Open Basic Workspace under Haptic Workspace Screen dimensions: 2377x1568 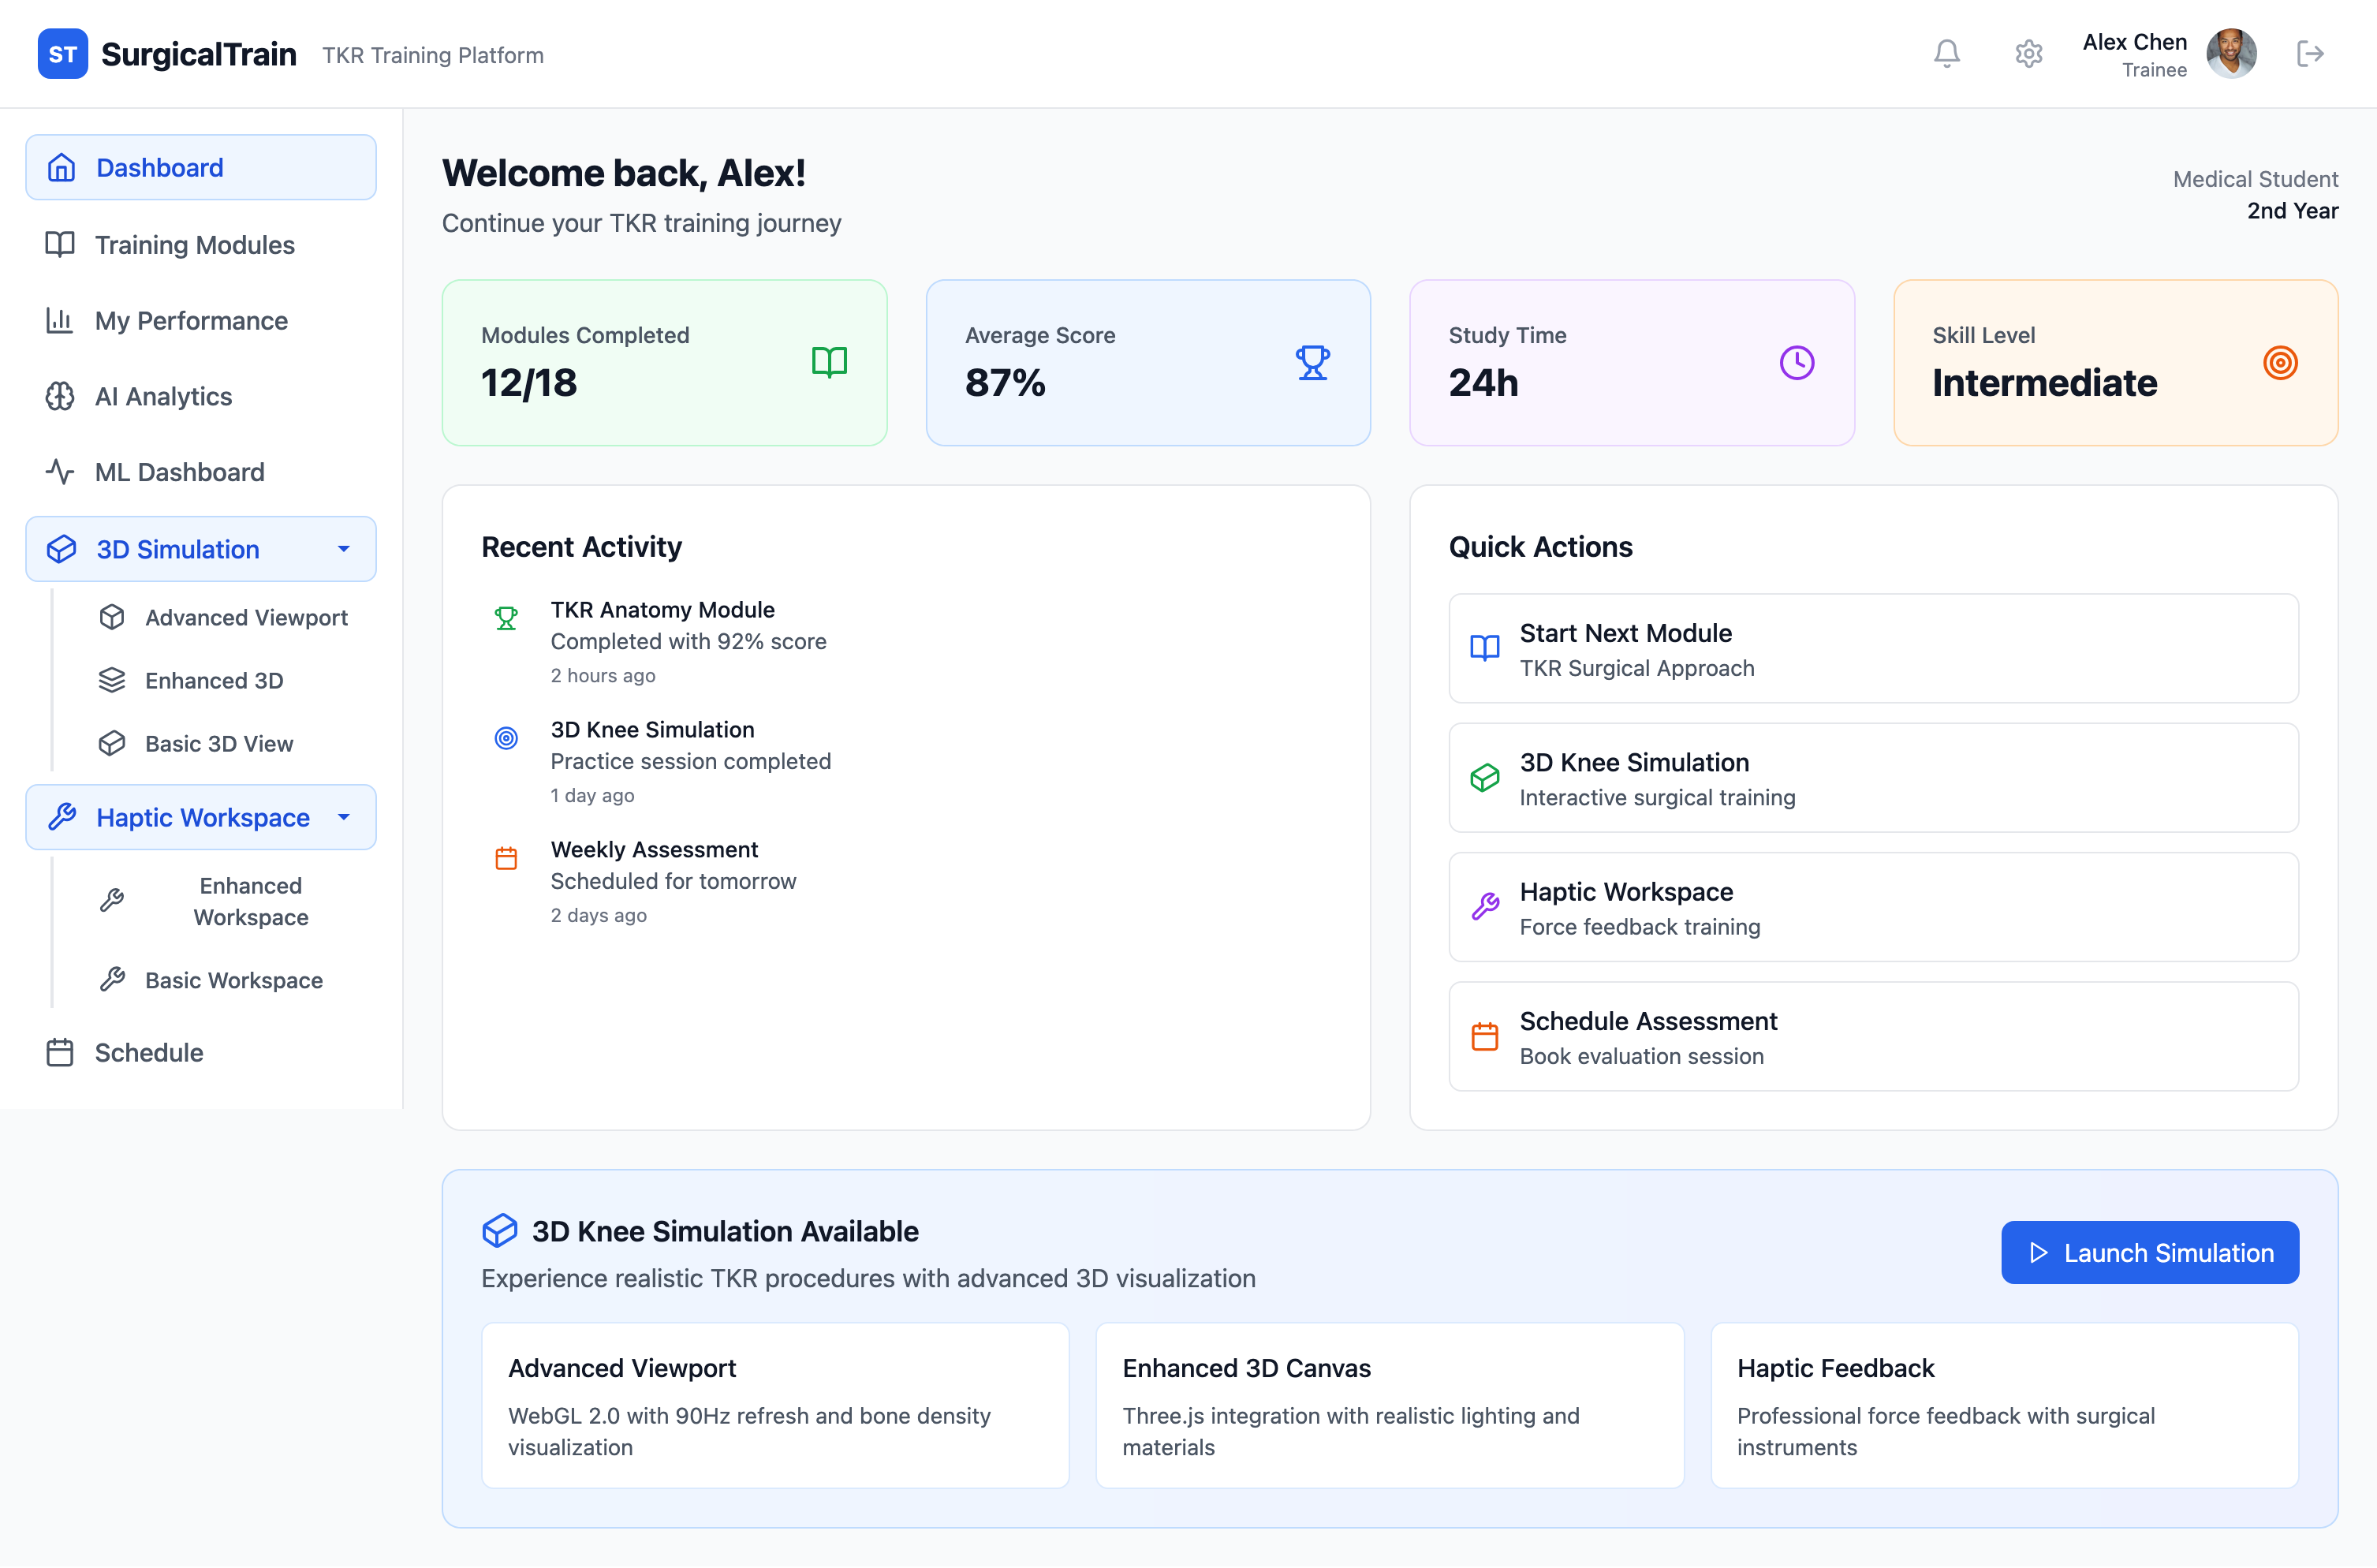pyautogui.click(x=233, y=981)
